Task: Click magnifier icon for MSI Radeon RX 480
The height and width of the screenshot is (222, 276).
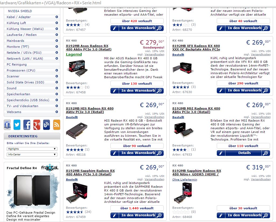Action: [x=266, y=153]
